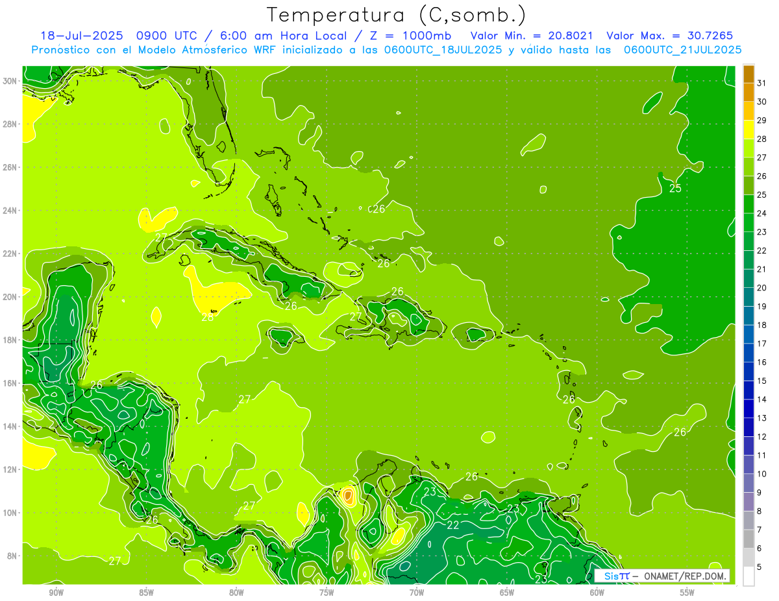Select the 16N latitude axis label
This screenshot has height=601, width=779.
click(x=11, y=383)
